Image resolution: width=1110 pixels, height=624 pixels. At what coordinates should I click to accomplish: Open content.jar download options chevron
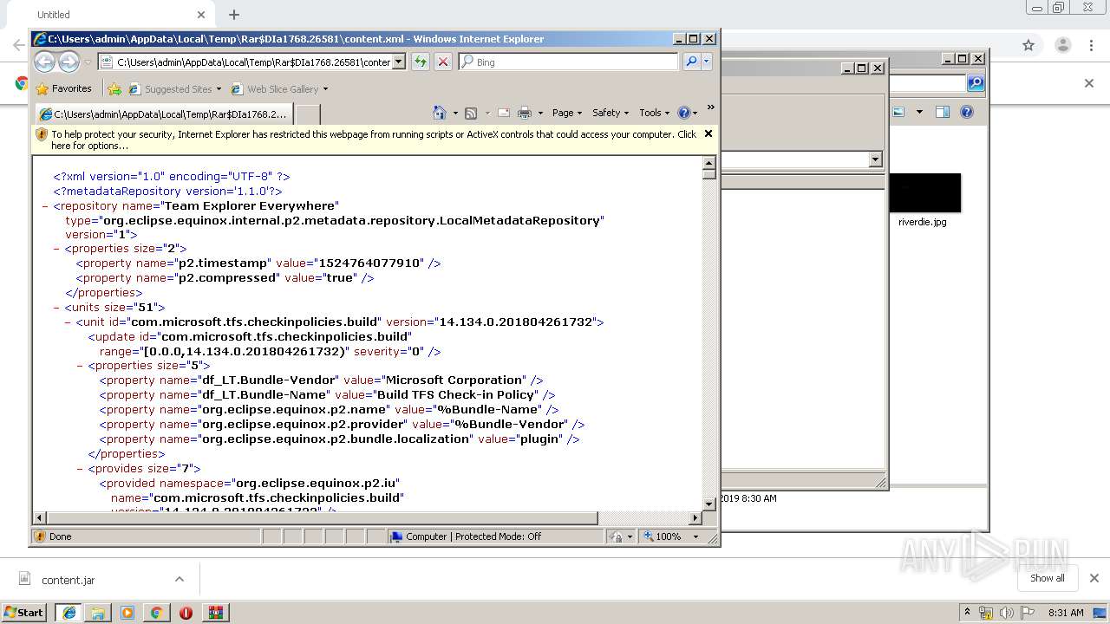click(179, 579)
